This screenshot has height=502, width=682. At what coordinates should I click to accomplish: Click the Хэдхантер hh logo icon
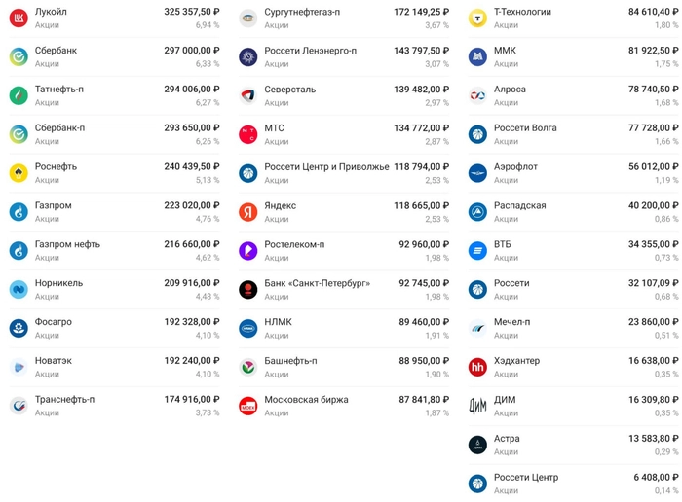pos(477,367)
